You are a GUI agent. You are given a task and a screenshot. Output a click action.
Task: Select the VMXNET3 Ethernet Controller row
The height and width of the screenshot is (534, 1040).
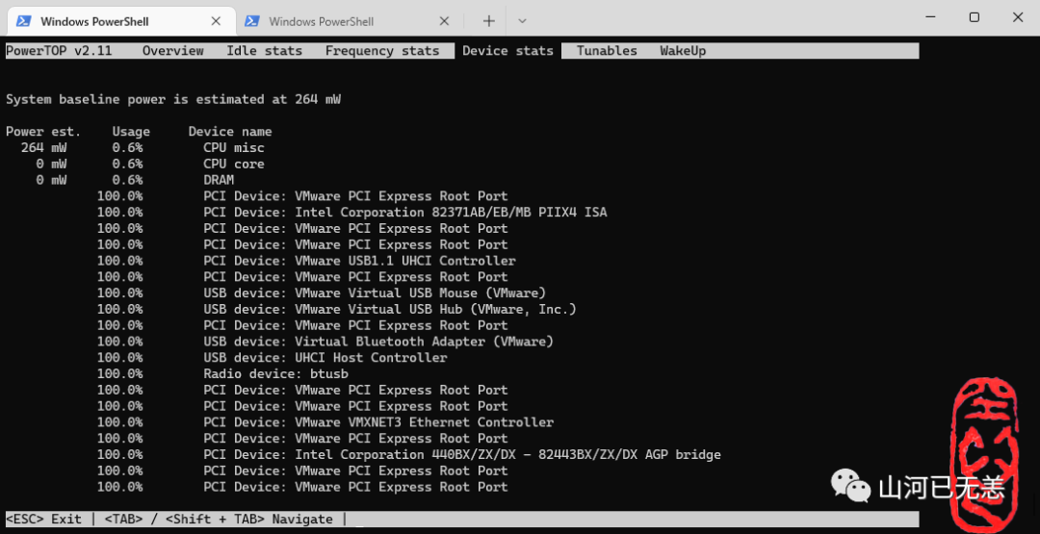325,422
